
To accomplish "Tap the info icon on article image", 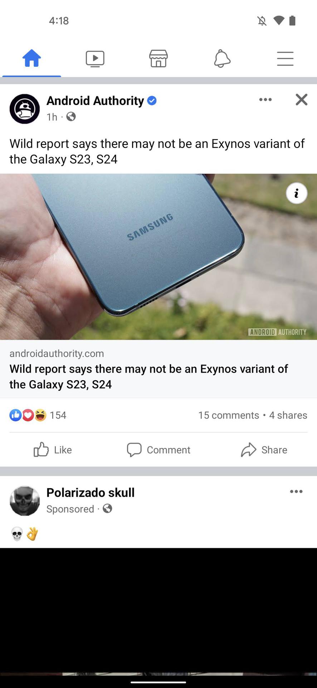I will click(x=297, y=193).
